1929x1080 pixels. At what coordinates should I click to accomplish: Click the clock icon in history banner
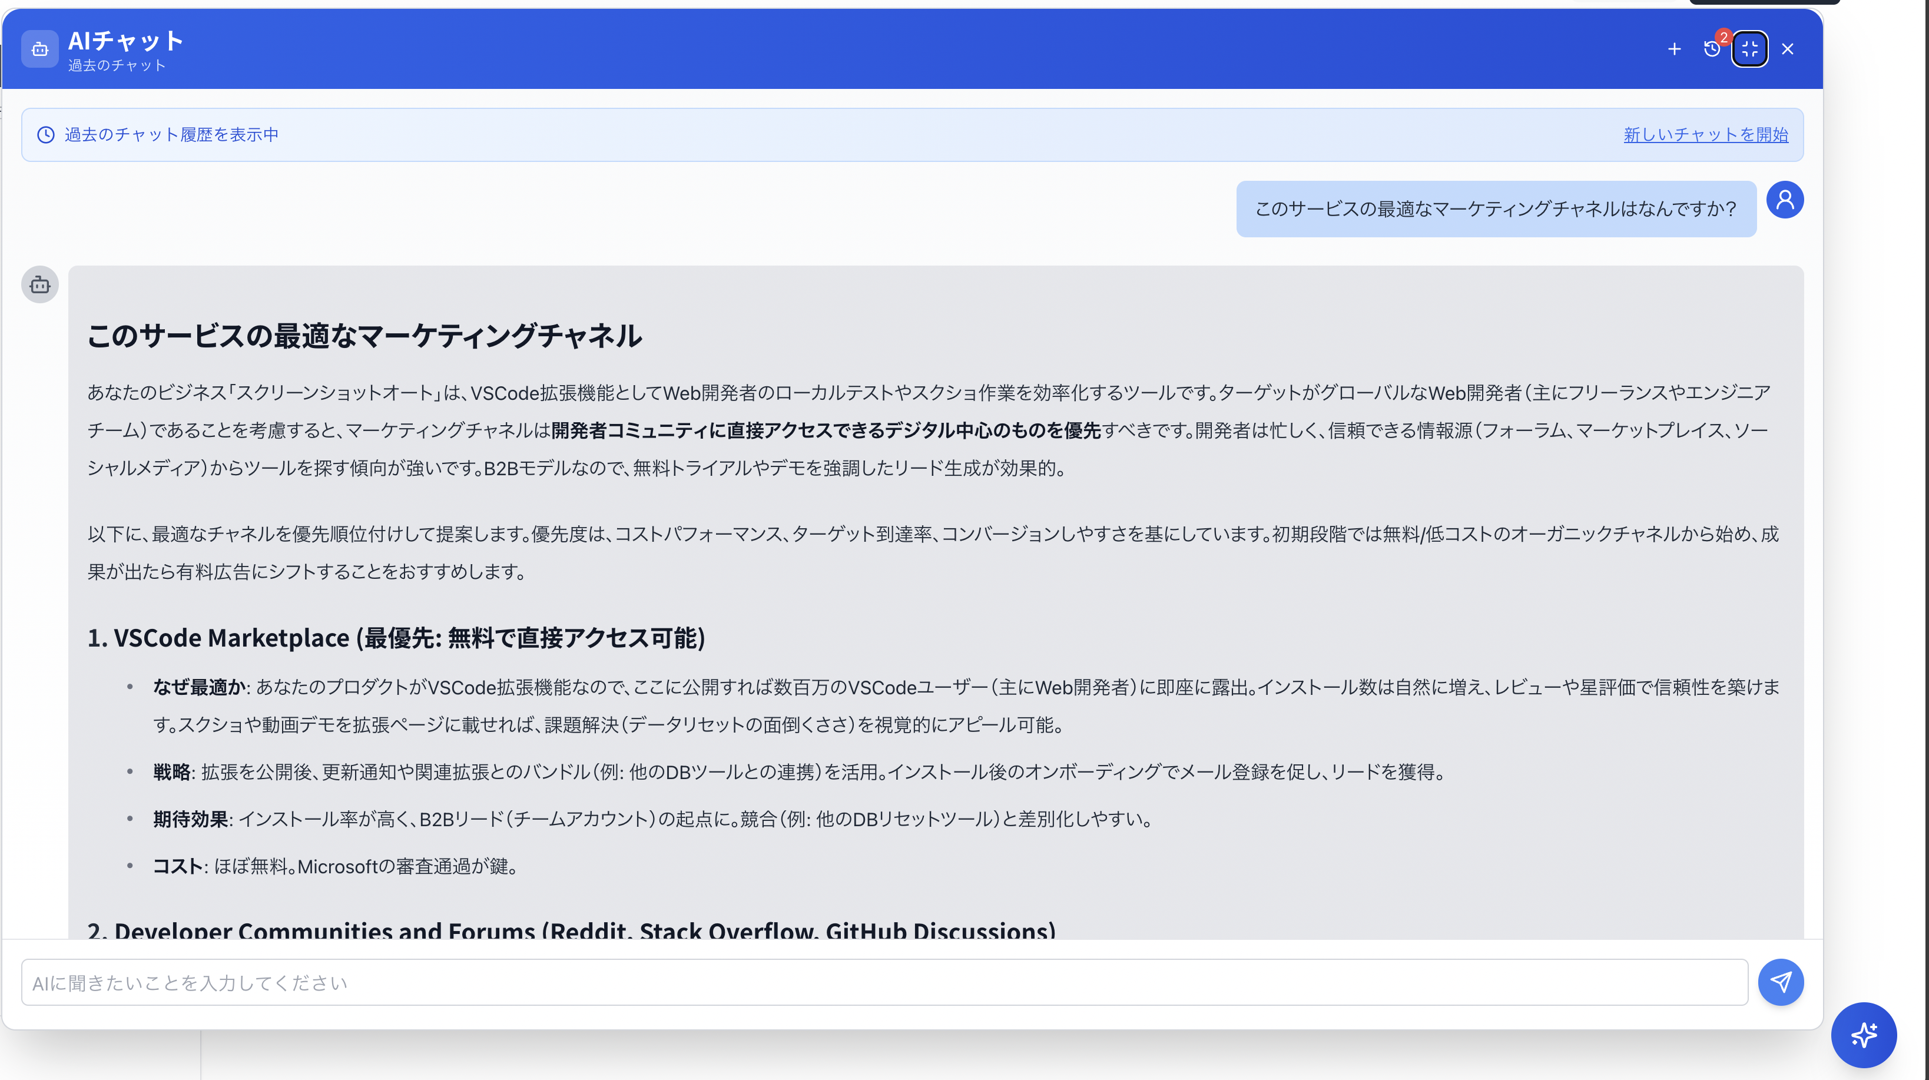[46, 135]
